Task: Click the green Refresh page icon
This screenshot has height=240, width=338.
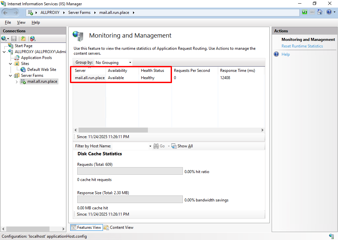Action: (305, 12)
